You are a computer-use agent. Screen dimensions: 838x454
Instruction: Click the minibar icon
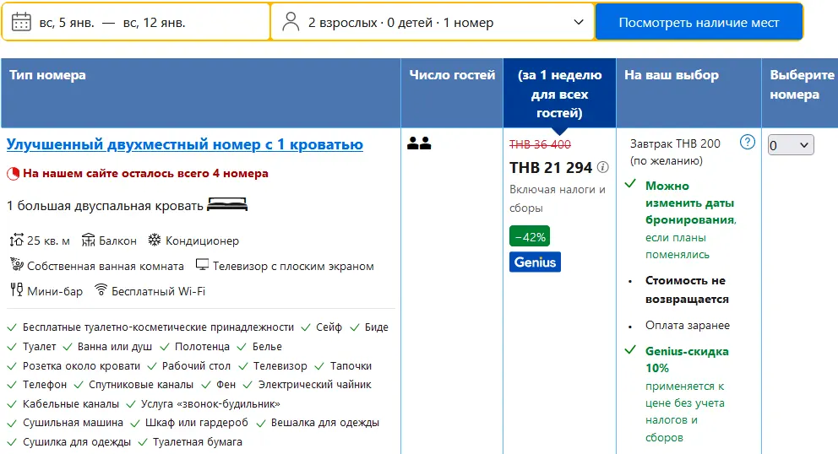15,290
